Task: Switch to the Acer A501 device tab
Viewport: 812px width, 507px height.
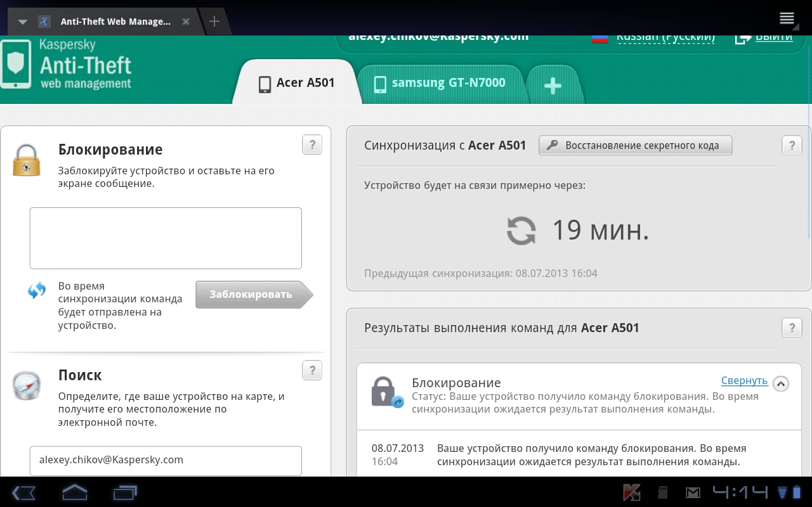Action: [297, 83]
